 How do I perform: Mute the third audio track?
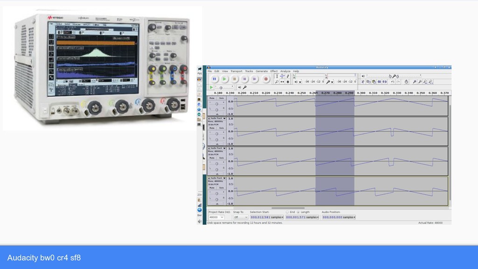[212, 158]
